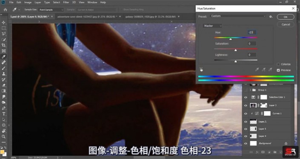Click Cancel in Hue/Saturation dialog

click(x=286, y=25)
